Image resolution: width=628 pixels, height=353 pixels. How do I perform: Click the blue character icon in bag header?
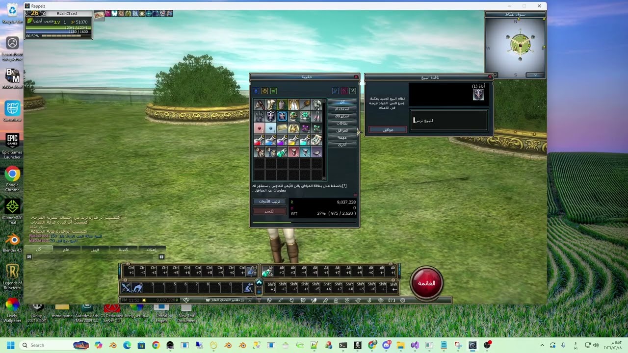coord(256,91)
